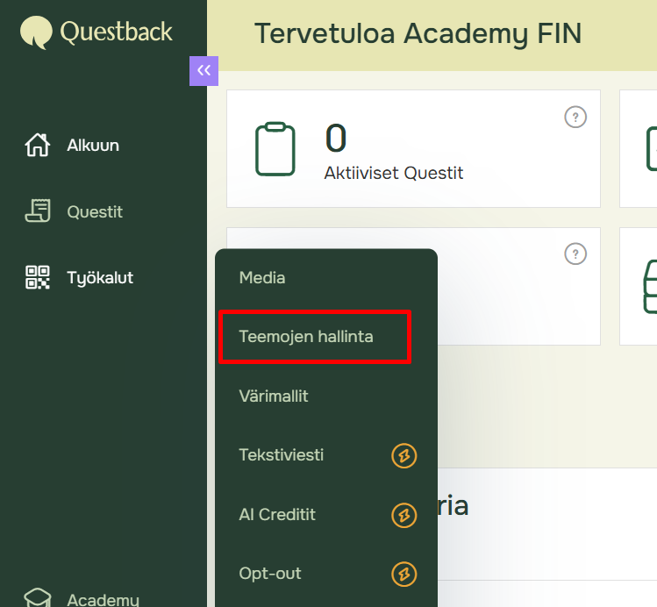Click lightning badge next to Tekstiviesti
This screenshot has width=657, height=607.
[403, 455]
